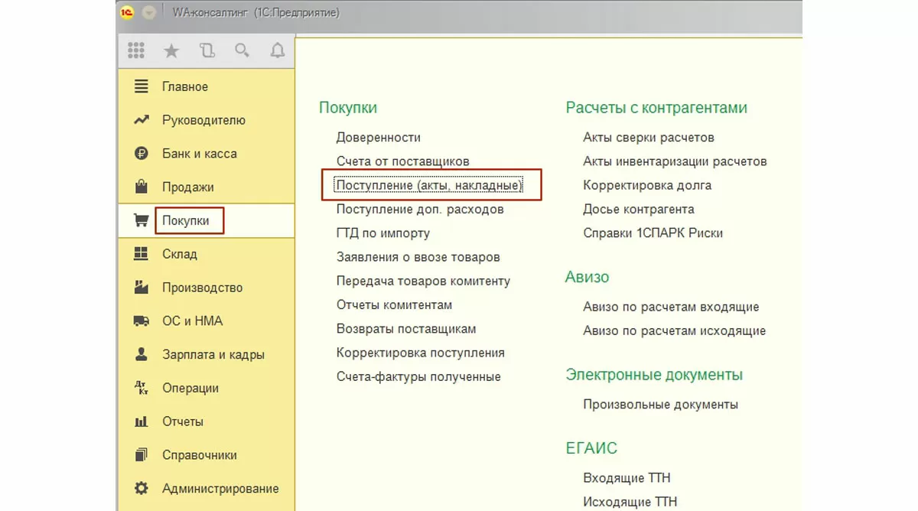
Task: Open Справки 1СПАРК Риски
Action: 653,233
